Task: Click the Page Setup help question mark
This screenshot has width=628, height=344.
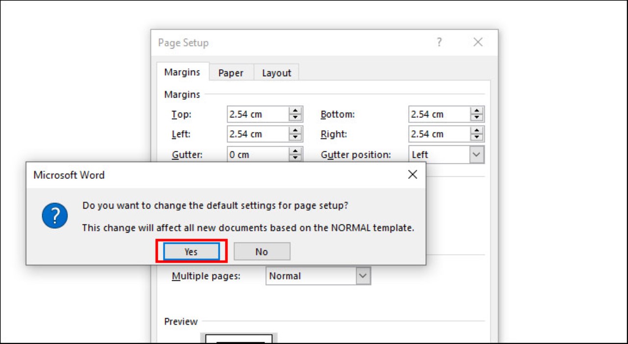Action: [x=439, y=43]
